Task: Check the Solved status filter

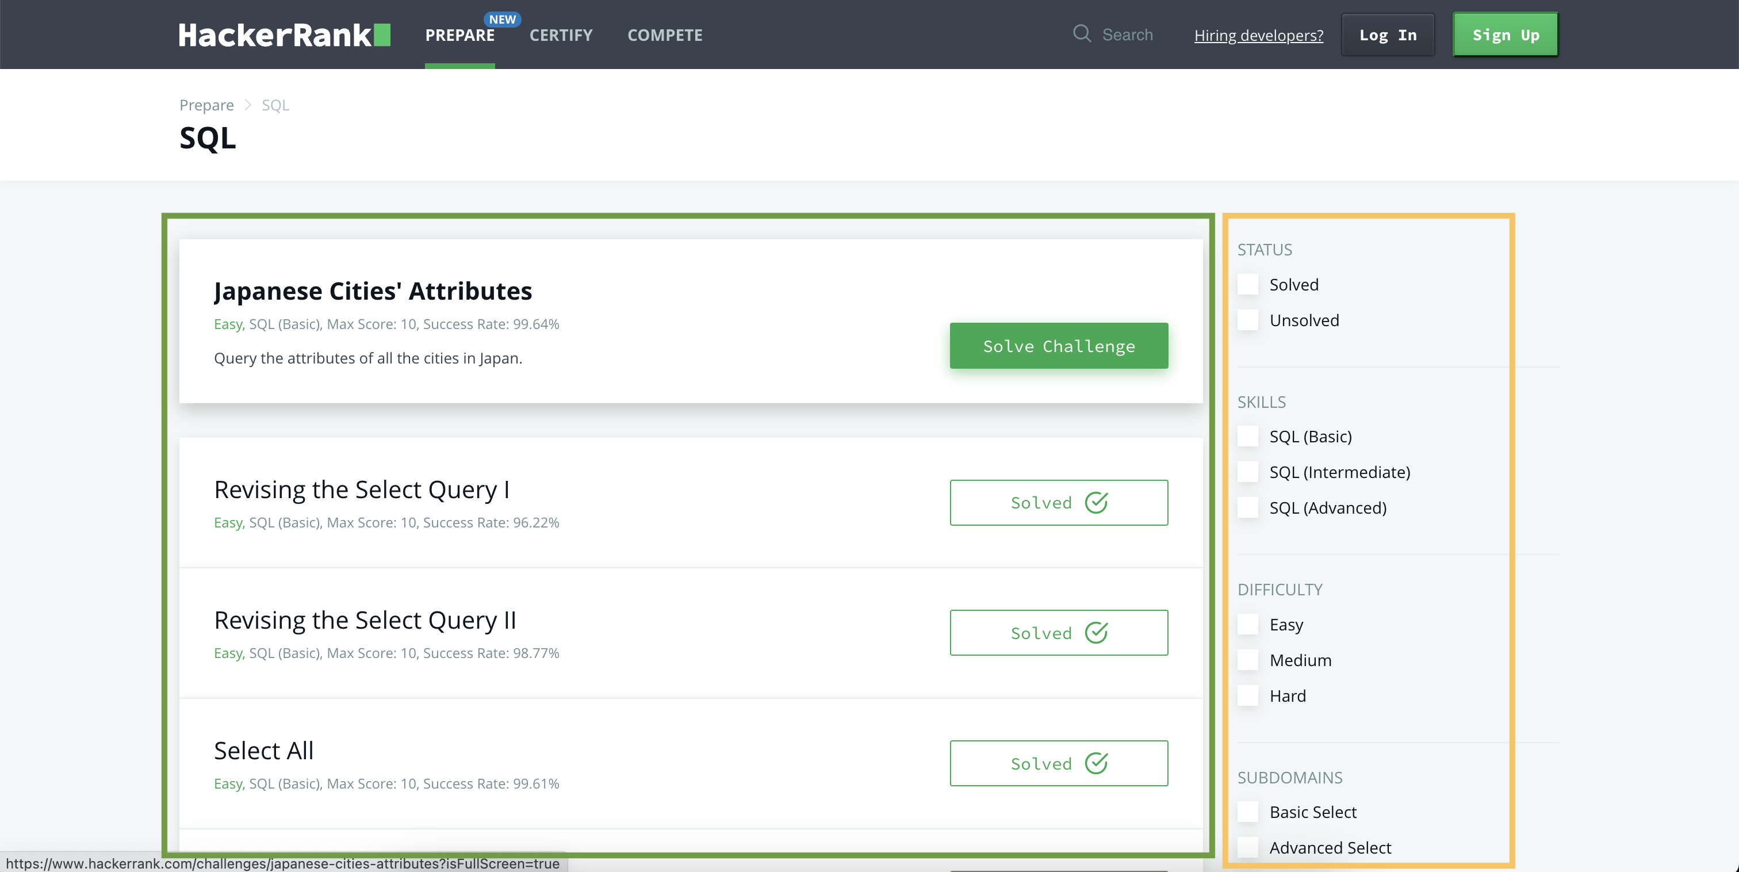Action: point(1247,284)
